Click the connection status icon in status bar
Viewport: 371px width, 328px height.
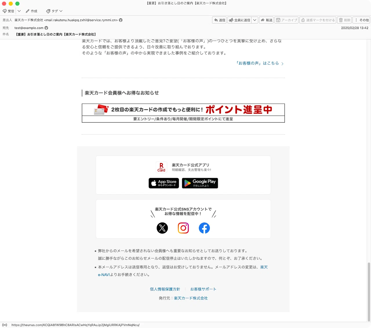[5, 325]
